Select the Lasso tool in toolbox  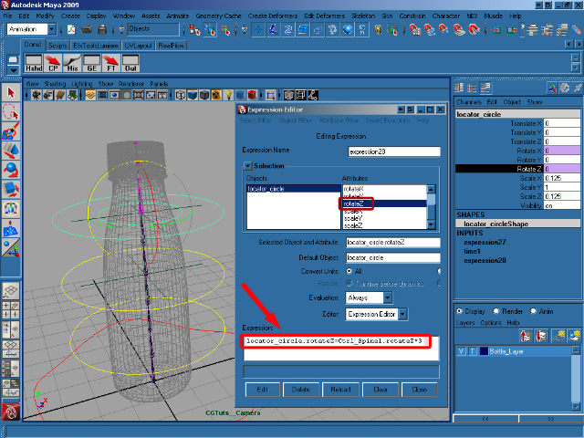11,111
